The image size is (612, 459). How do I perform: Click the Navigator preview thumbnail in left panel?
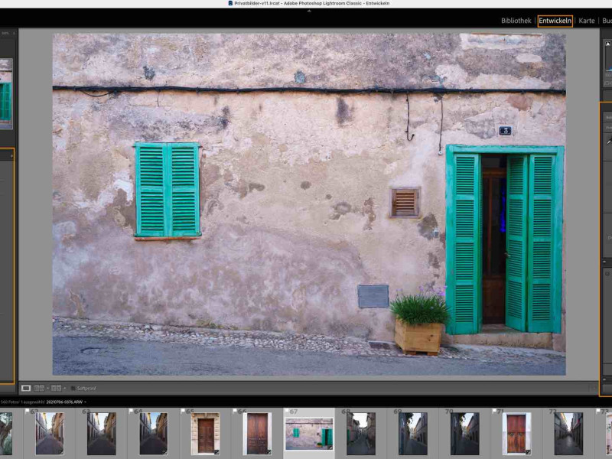tap(6, 94)
